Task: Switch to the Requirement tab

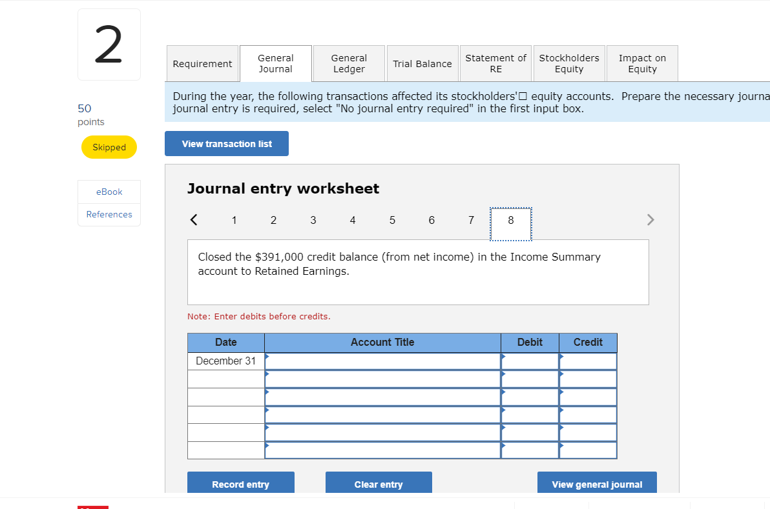Action: [x=202, y=63]
